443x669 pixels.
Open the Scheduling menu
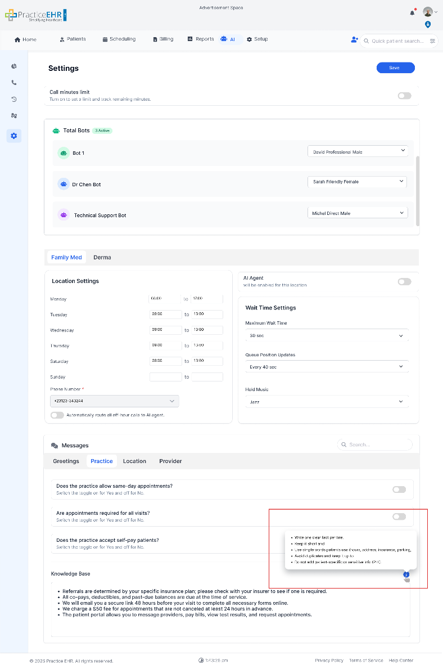(x=119, y=39)
